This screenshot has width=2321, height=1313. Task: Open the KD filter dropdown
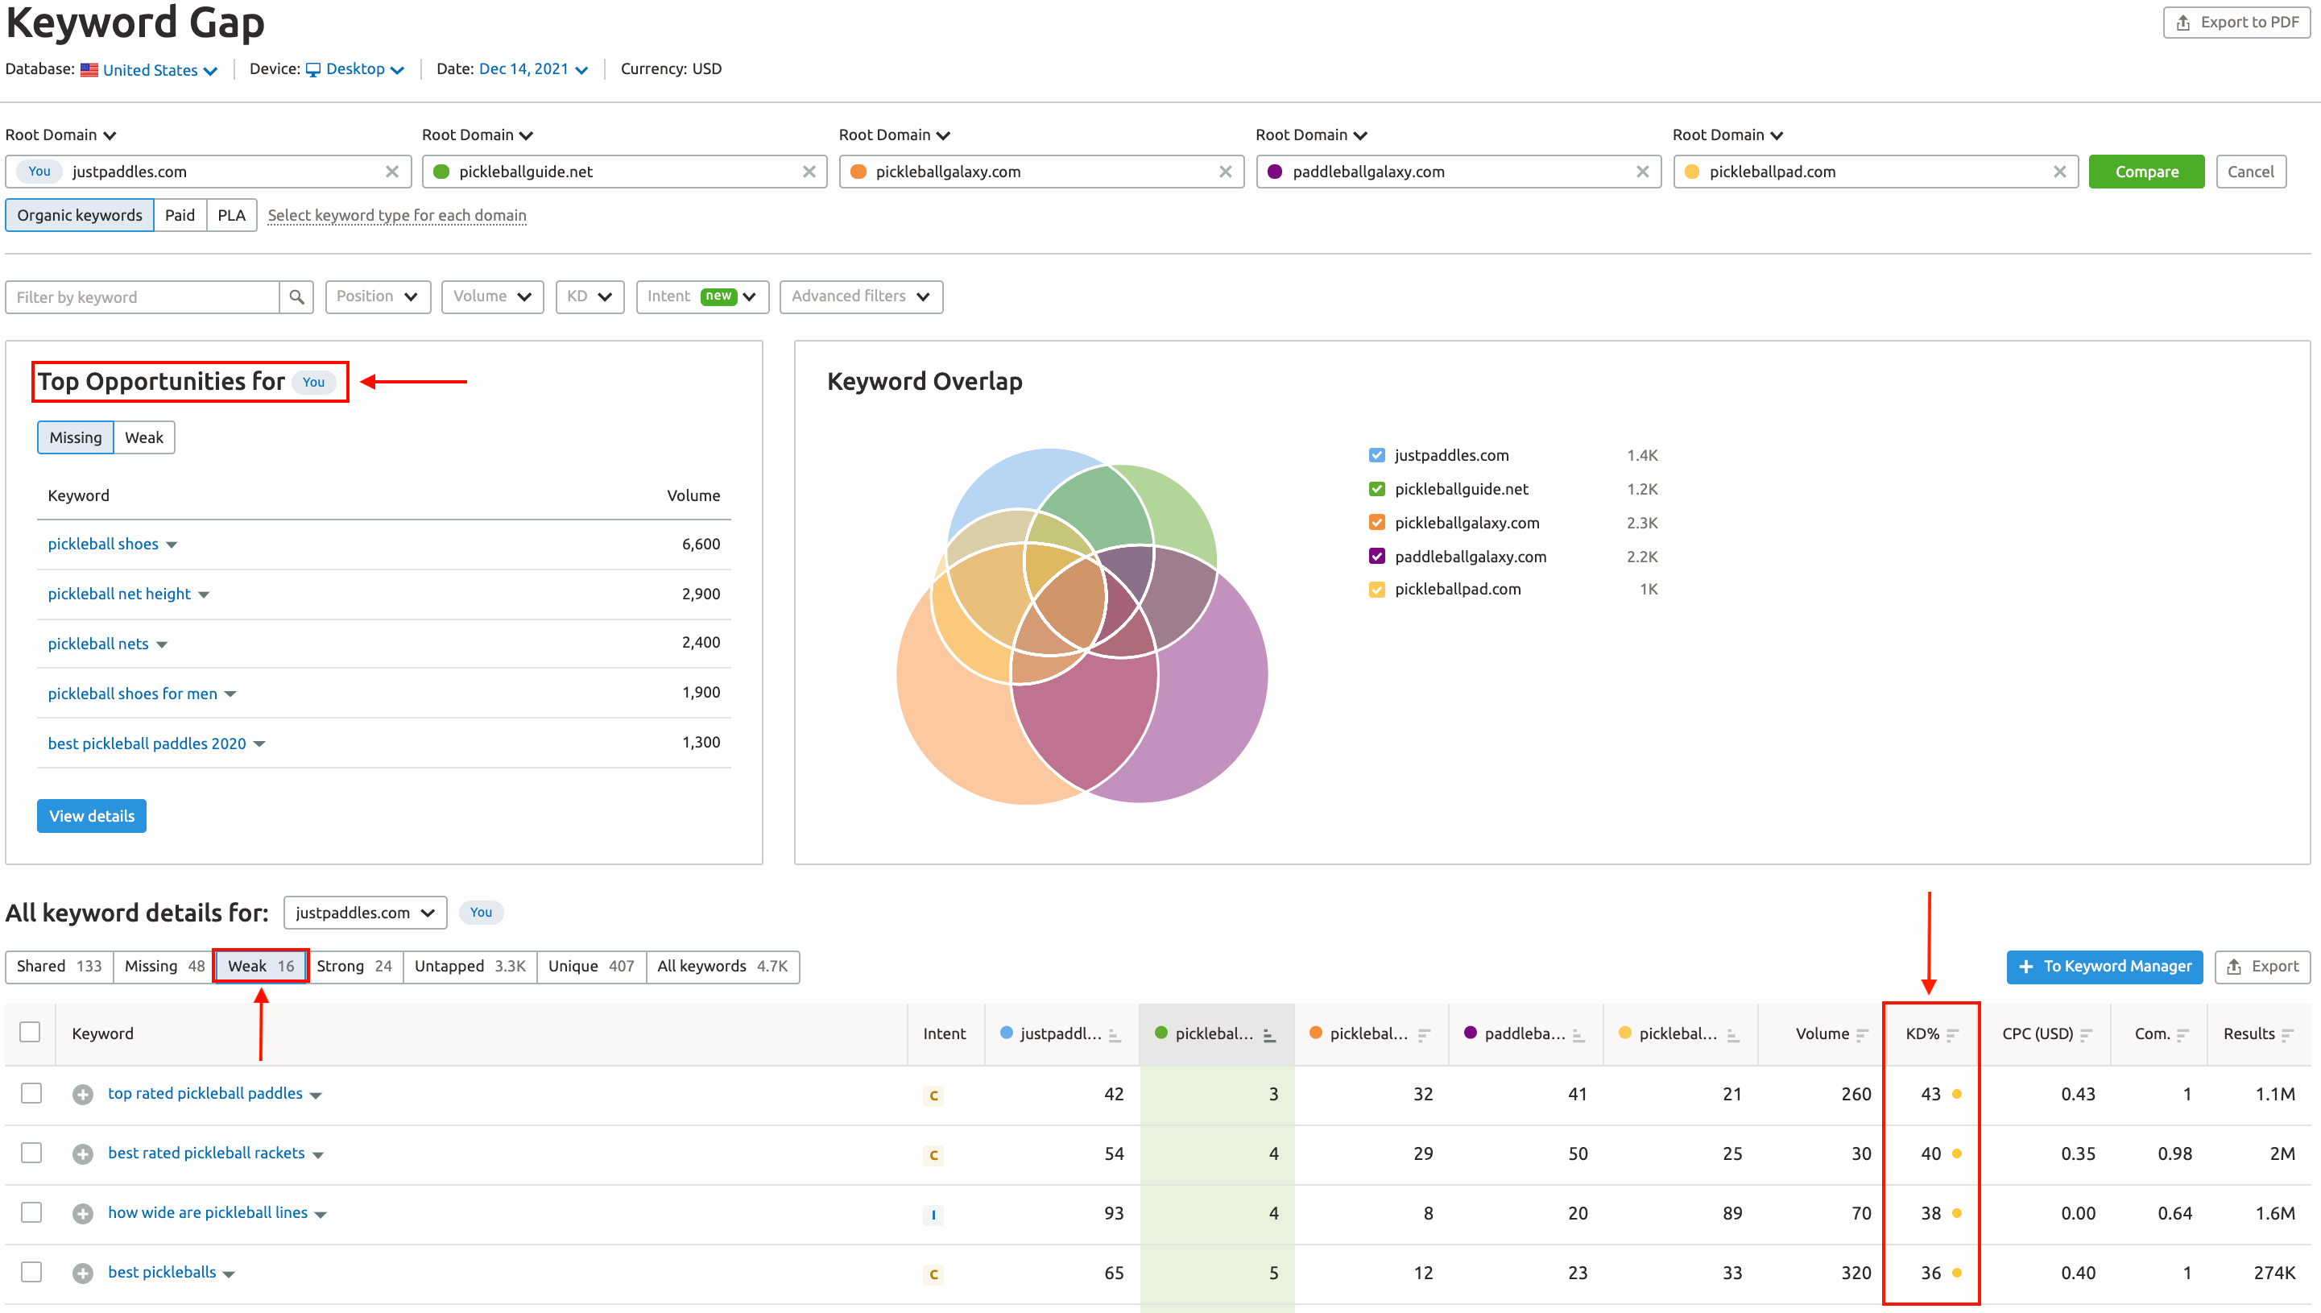(590, 296)
